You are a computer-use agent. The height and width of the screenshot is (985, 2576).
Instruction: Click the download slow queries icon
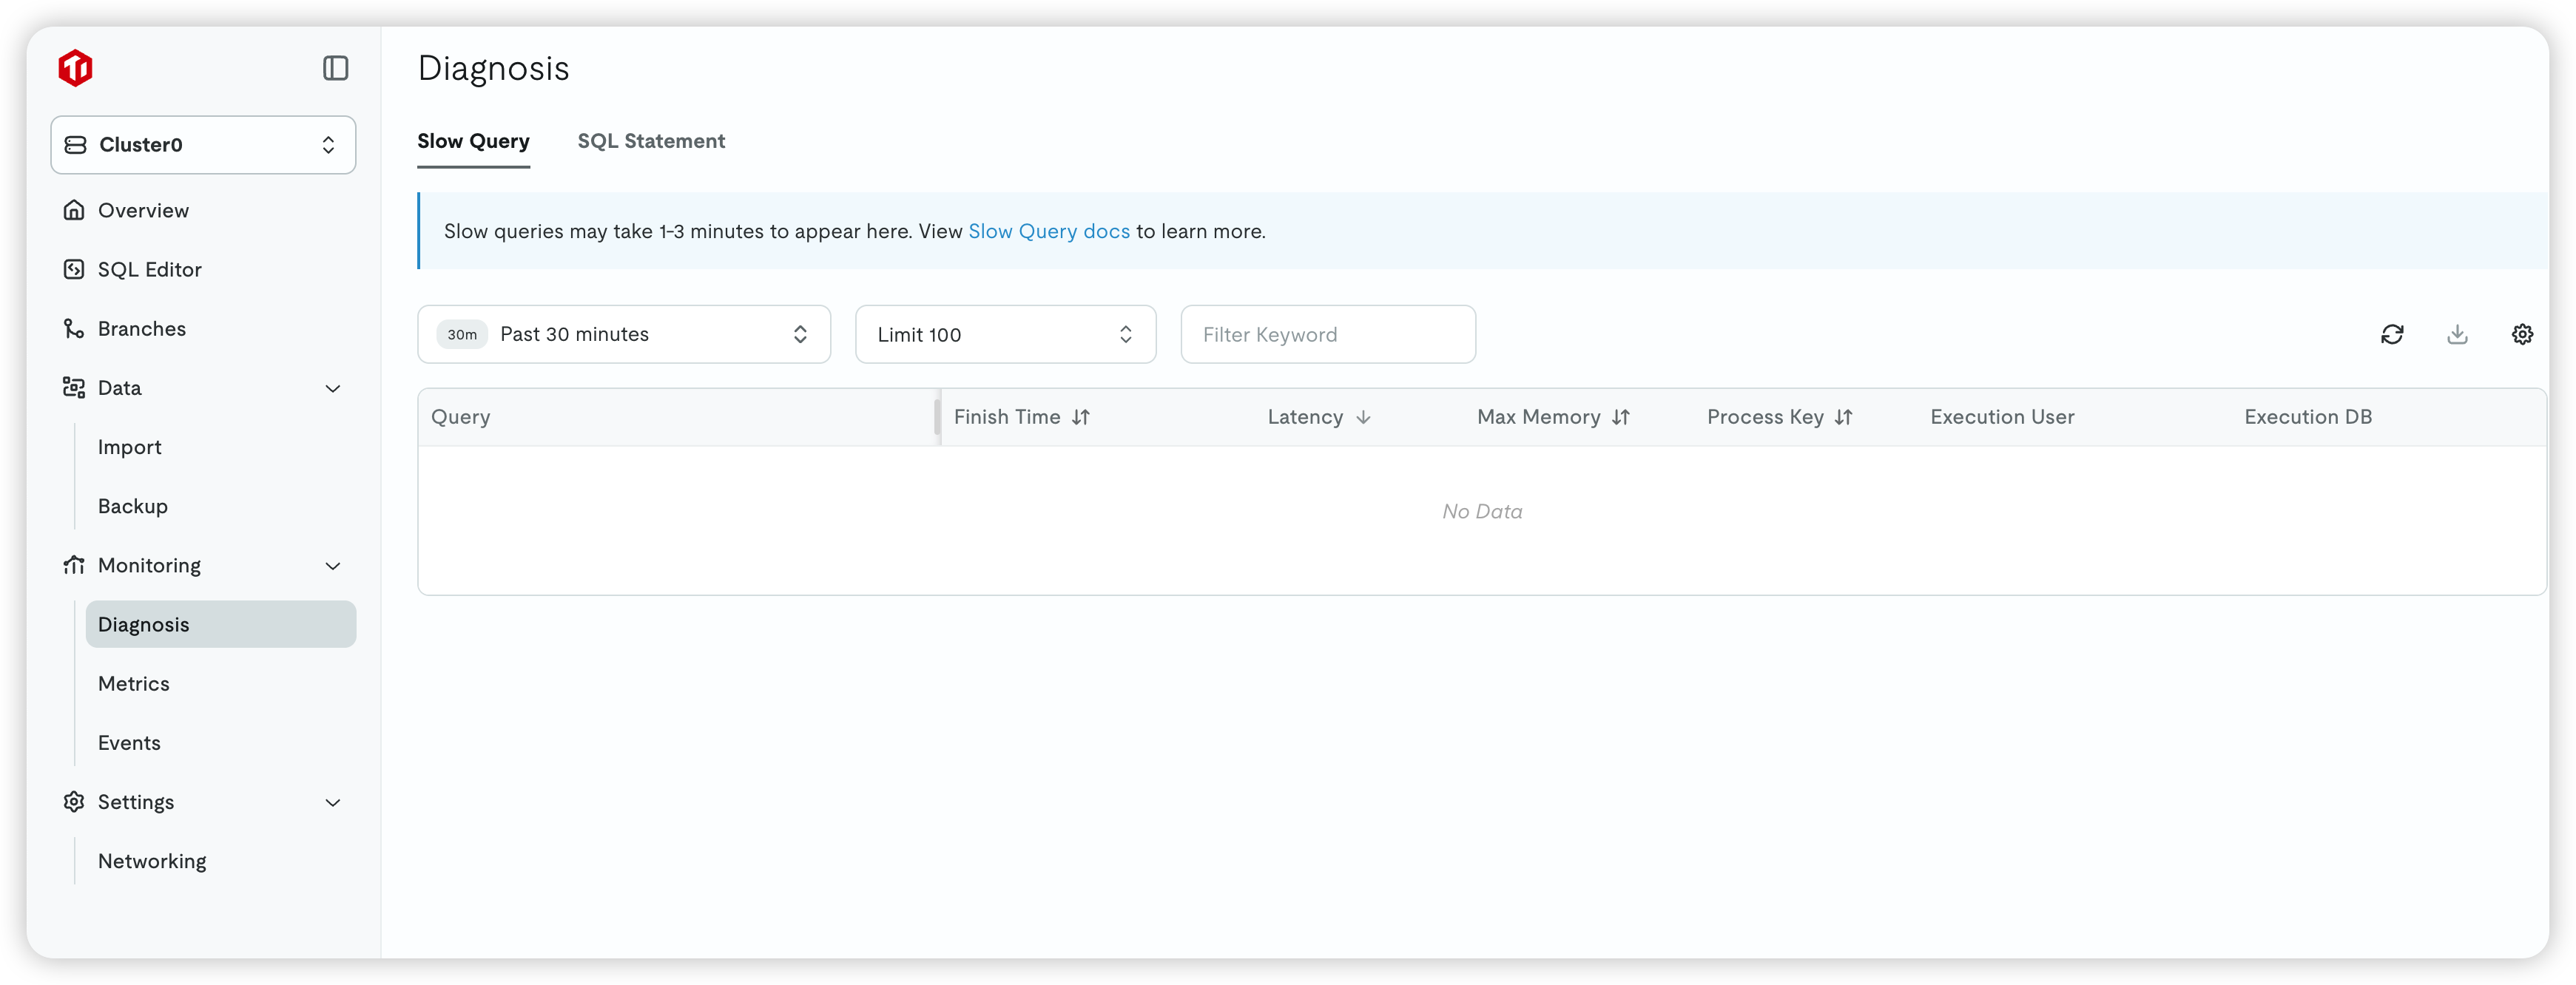point(2457,334)
